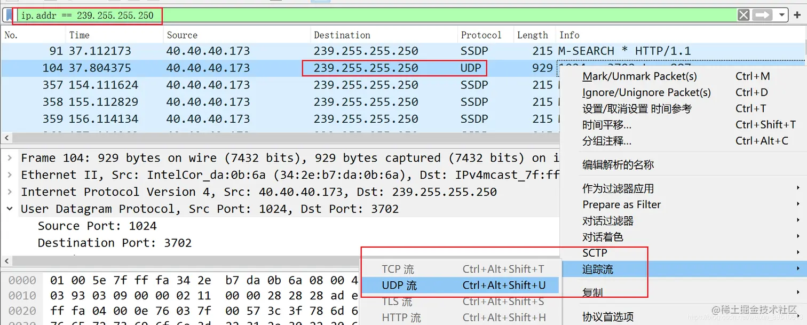Select packet 357 in the list
Screen dimensions: 807x325
tap(280, 85)
